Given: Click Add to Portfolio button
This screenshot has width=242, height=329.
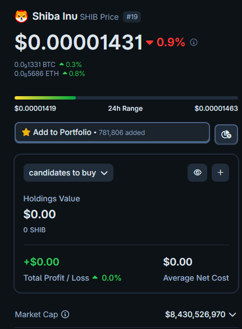Looking at the screenshot, I should [x=112, y=133].
